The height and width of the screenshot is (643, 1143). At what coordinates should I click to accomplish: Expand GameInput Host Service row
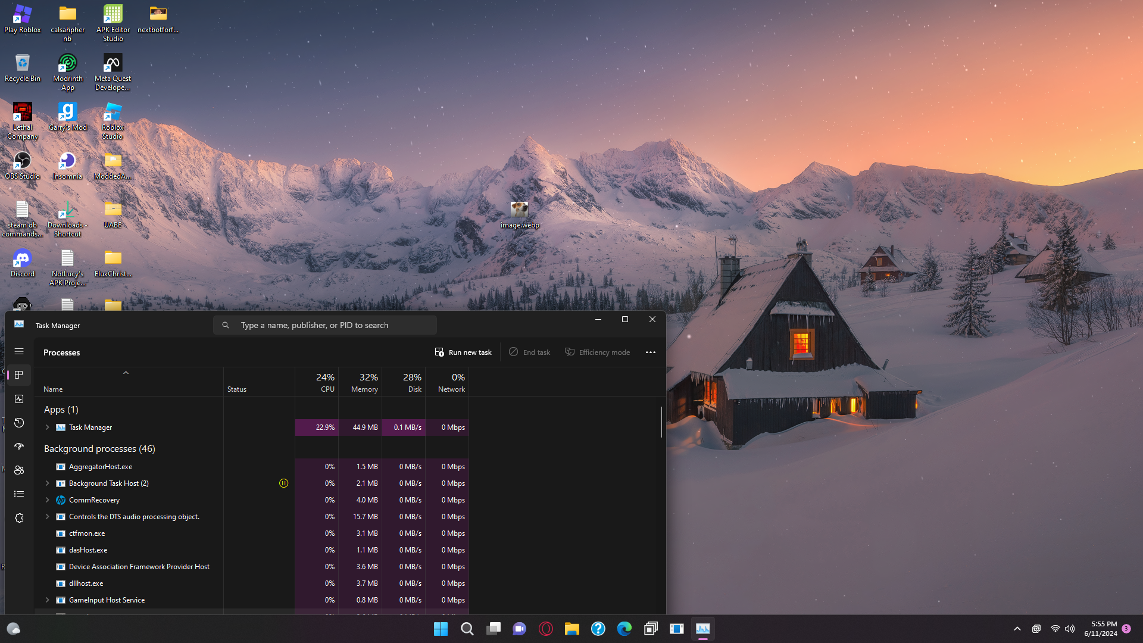pyautogui.click(x=48, y=600)
